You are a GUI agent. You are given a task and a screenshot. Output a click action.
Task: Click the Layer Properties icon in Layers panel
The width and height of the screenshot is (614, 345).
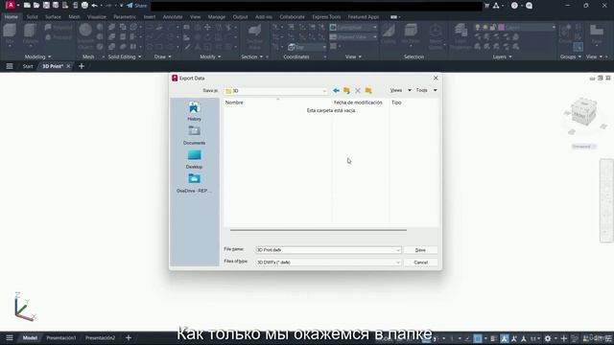tap(460, 36)
